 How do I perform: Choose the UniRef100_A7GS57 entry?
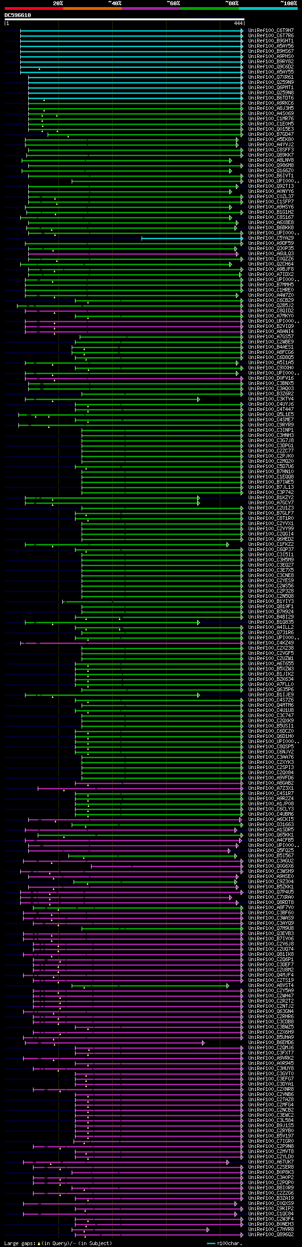(270, 337)
